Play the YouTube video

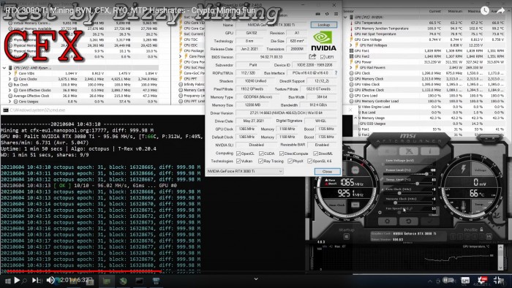click(17, 280)
